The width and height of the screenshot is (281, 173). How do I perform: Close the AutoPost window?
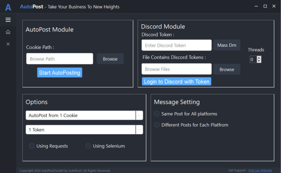[274, 6]
